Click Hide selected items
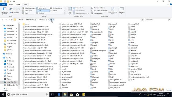This screenshot has width=172, height=97. click(113, 11)
